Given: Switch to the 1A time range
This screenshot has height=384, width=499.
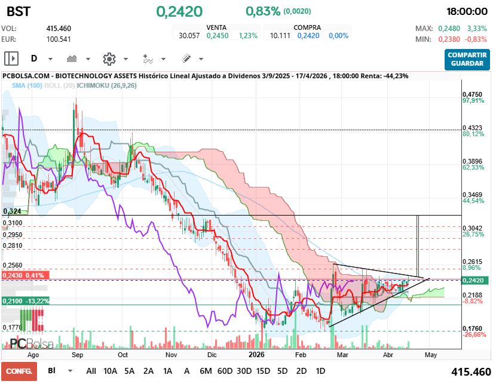Looking at the screenshot, I should coord(167,370).
